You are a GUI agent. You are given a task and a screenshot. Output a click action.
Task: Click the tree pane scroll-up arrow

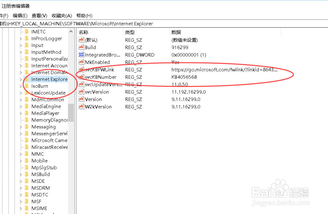[71, 31]
